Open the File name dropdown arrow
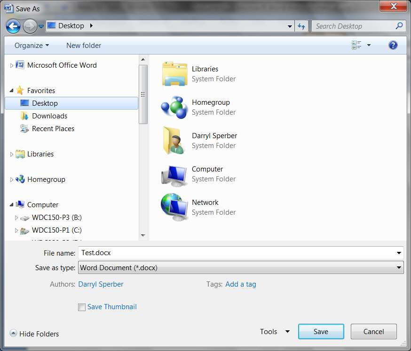This screenshot has width=411, height=351. click(x=399, y=253)
